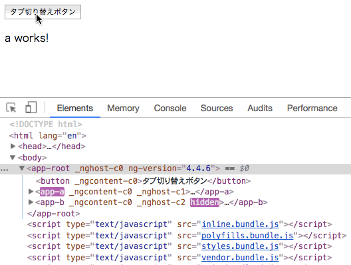Collapse the body element node
Image resolution: width=351 pixels, height=265 pixels.
13,158
